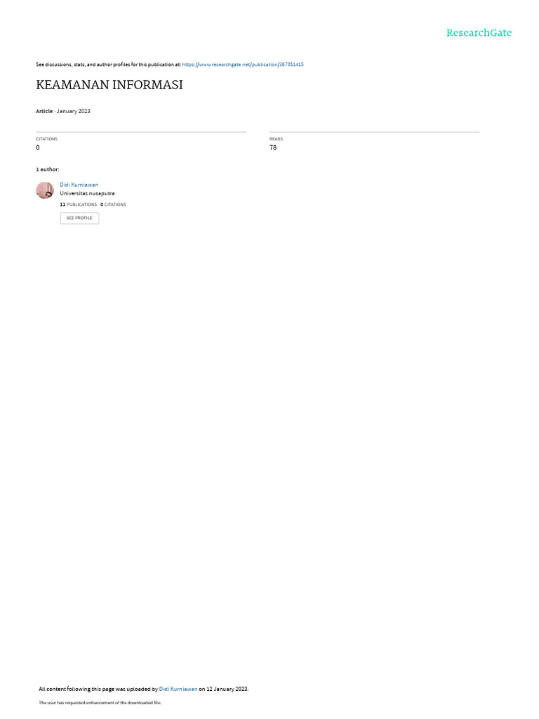Click the Universitas nusaputra affiliation text
The image size is (539, 719).
(87, 194)
